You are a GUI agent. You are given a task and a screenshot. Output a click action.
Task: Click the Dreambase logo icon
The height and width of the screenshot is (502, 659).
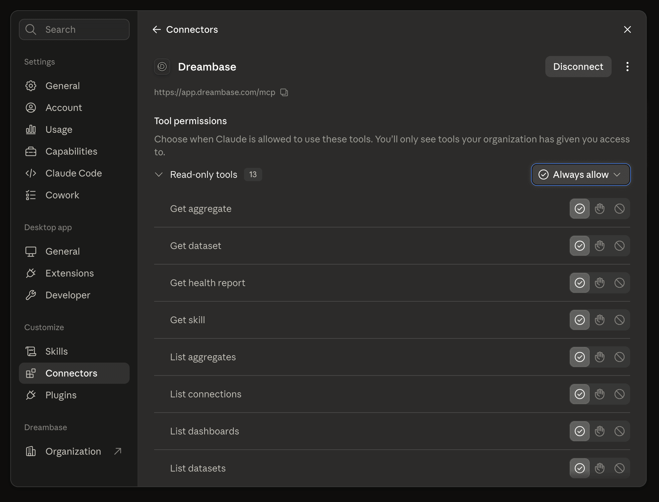[162, 67]
